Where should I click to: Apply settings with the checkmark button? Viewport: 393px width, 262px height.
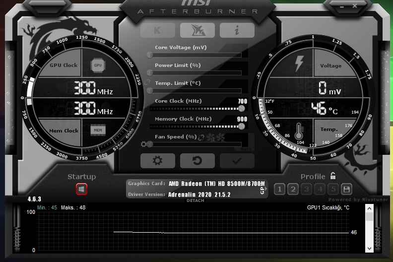pos(237,161)
